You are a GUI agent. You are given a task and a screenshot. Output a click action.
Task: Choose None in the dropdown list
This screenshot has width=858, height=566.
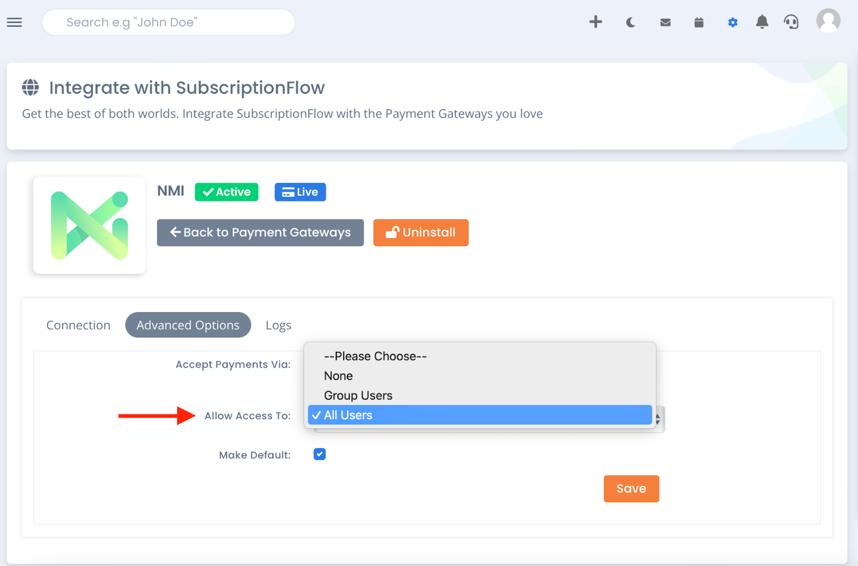point(480,376)
